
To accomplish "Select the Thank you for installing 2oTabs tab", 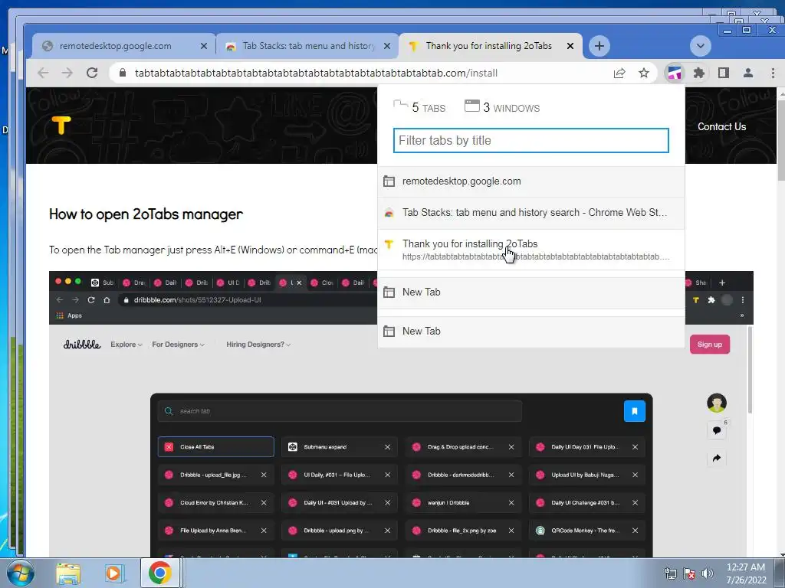I will point(491,46).
